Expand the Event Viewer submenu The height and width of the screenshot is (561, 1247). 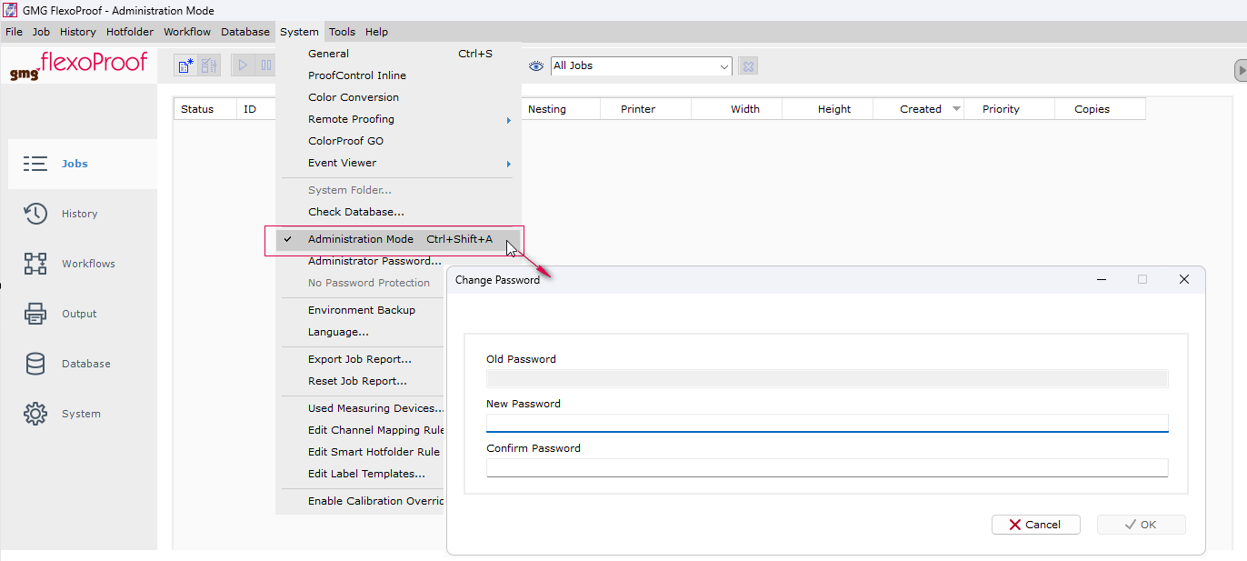(399, 163)
